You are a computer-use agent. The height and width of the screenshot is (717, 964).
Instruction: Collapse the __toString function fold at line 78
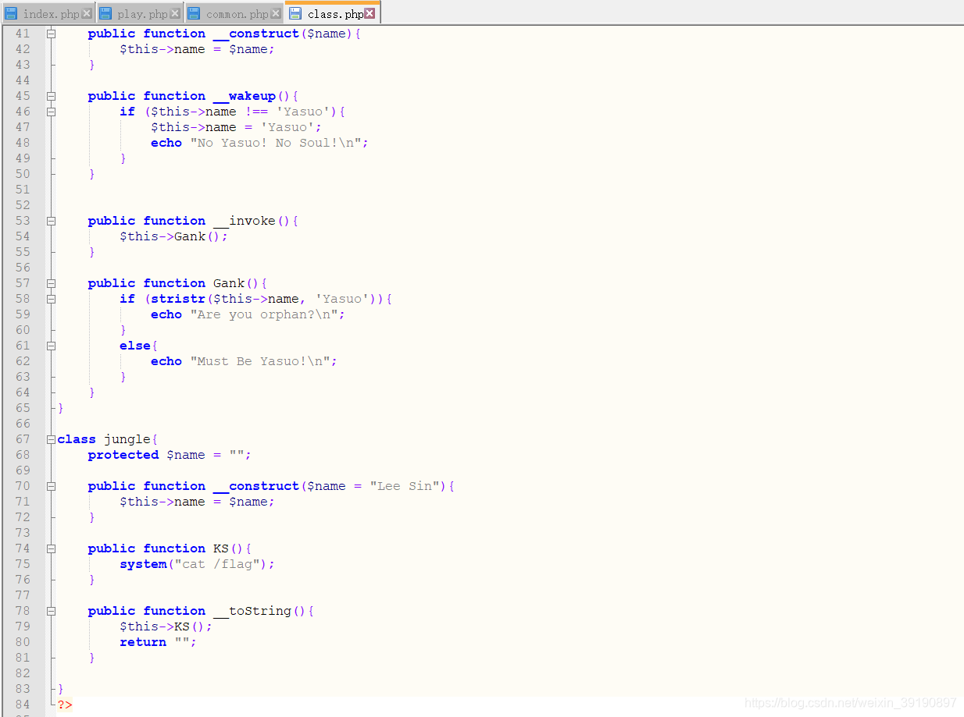coord(51,611)
